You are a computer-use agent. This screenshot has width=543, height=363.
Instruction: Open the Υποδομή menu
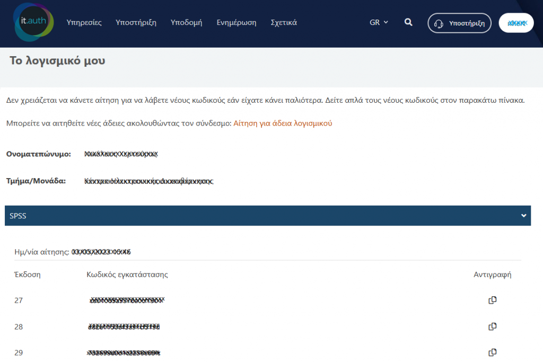[x=186, y=22]
